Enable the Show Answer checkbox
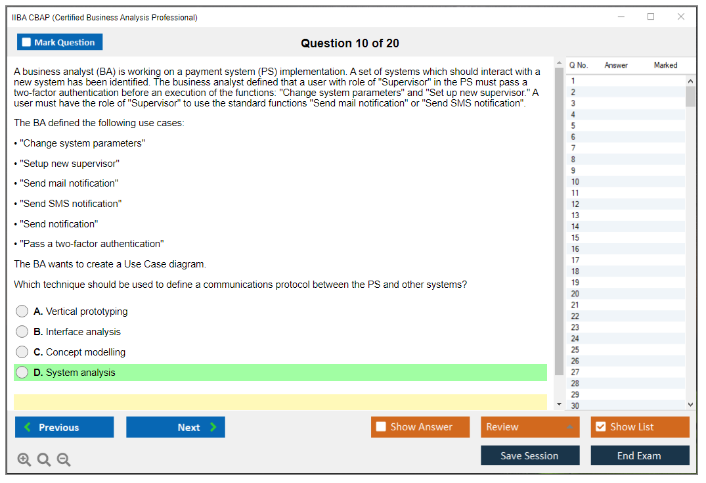The height and width of the screenshot is (483, 706). click(381, 427)
